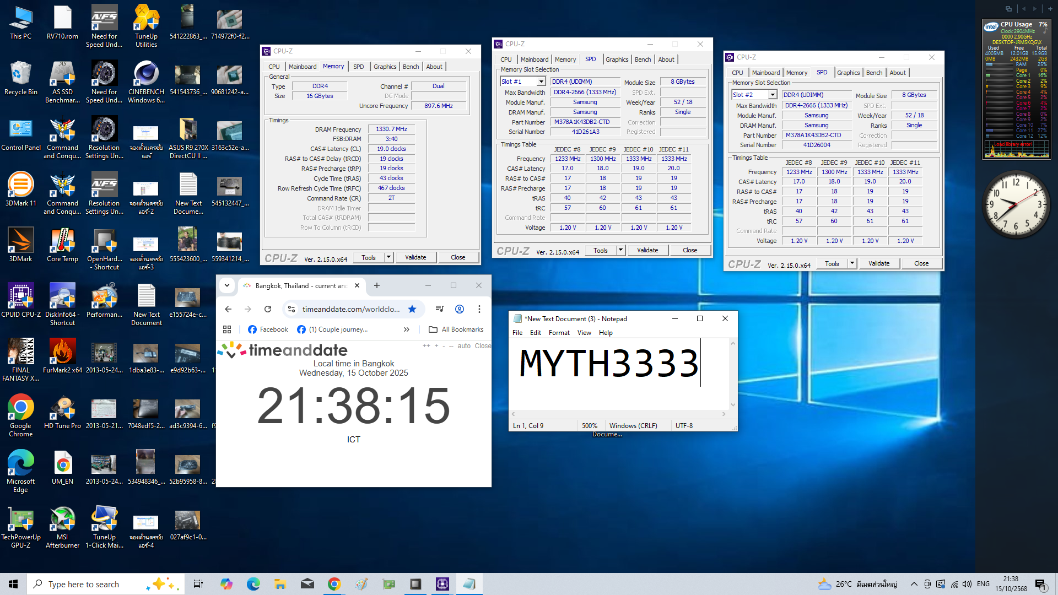Viewport: 1058px width, 595px height.
Task: Launch MSI Afterburner desktop icon
Action: tap(62, 520)
